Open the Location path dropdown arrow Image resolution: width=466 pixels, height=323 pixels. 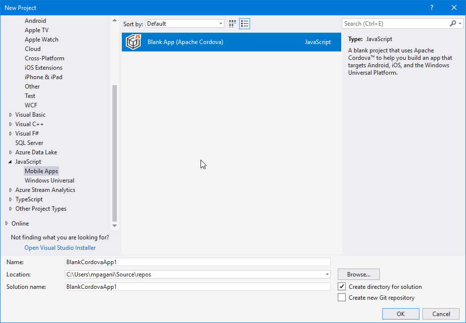[x=327, y=275]
